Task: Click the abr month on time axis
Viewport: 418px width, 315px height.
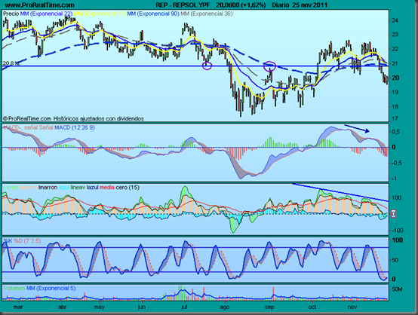Action: click(62, 307)
